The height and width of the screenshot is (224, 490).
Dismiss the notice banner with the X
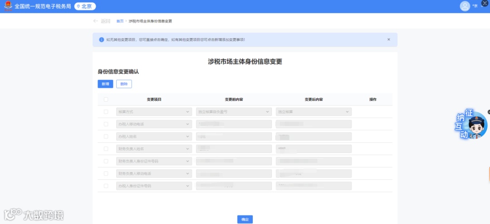pyautogui.click(x=389, y=39)
